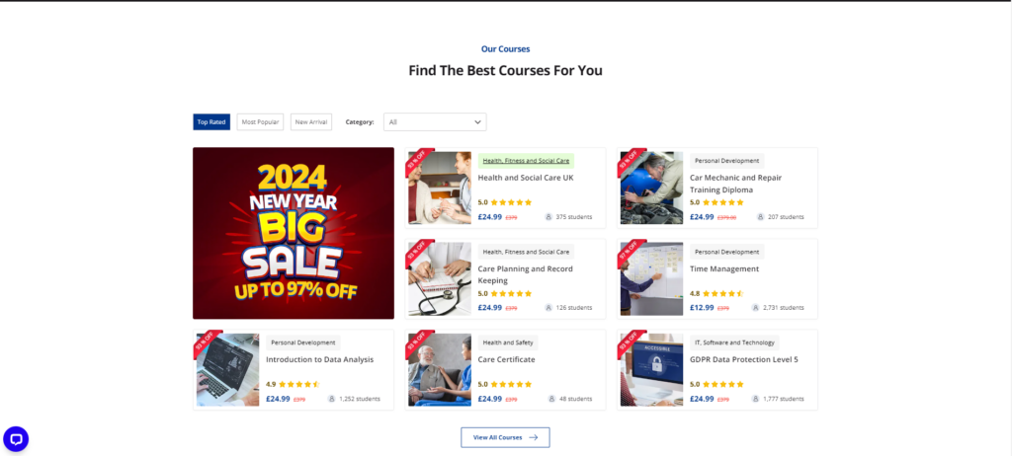Click students icon on Time Management card
This screenshot has width=1012, height=456.
756,308
